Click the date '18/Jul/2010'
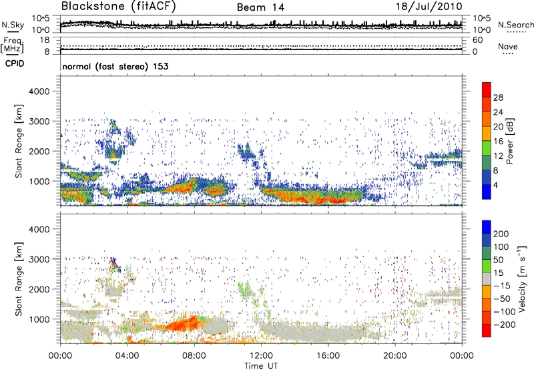The image size is (534, 370). [x=429, y=7]
